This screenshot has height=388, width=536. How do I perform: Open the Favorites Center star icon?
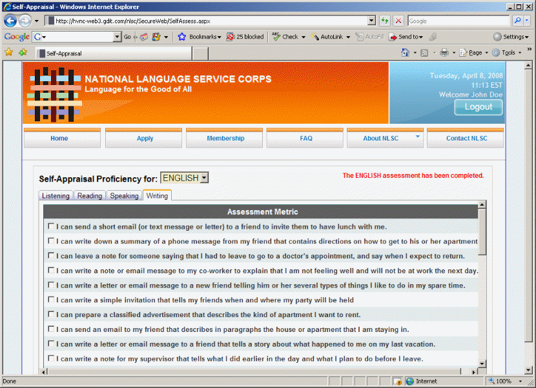click(9, 53)
